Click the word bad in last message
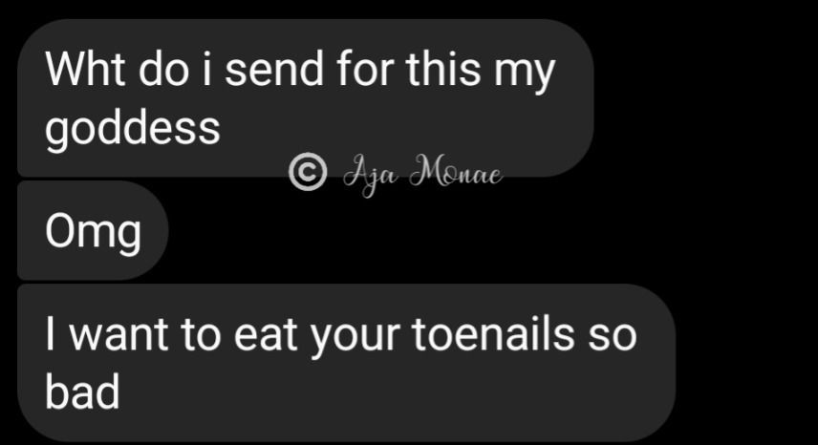 click(82, 392)
